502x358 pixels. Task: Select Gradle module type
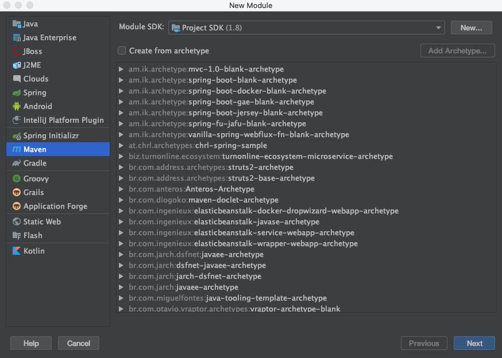[58, 163]
